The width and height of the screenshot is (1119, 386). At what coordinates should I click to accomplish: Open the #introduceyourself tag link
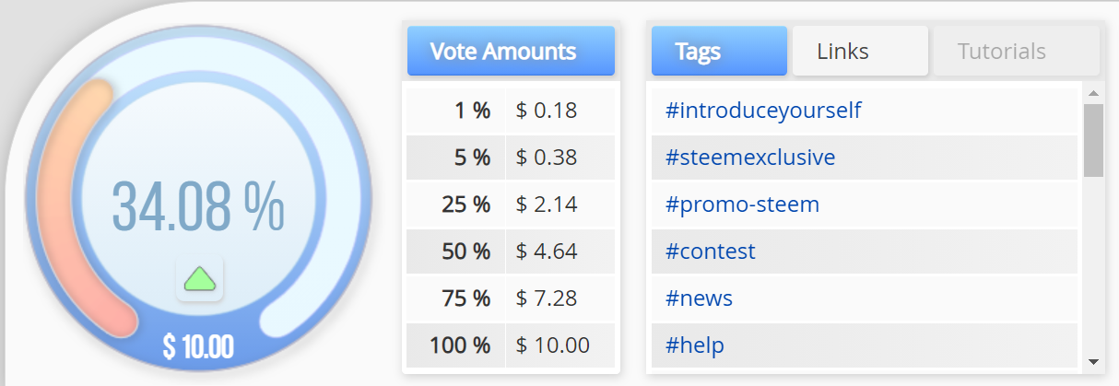763,111
